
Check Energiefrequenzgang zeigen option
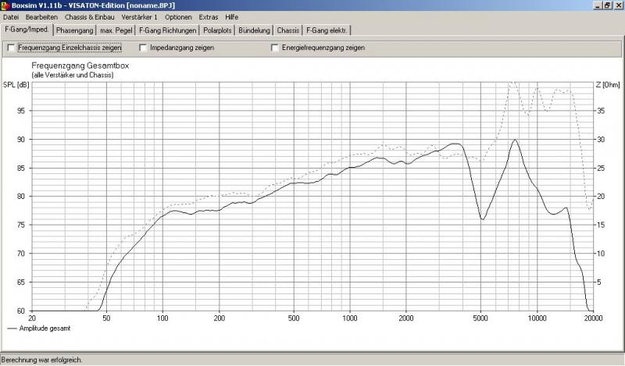tap(275, 48)
